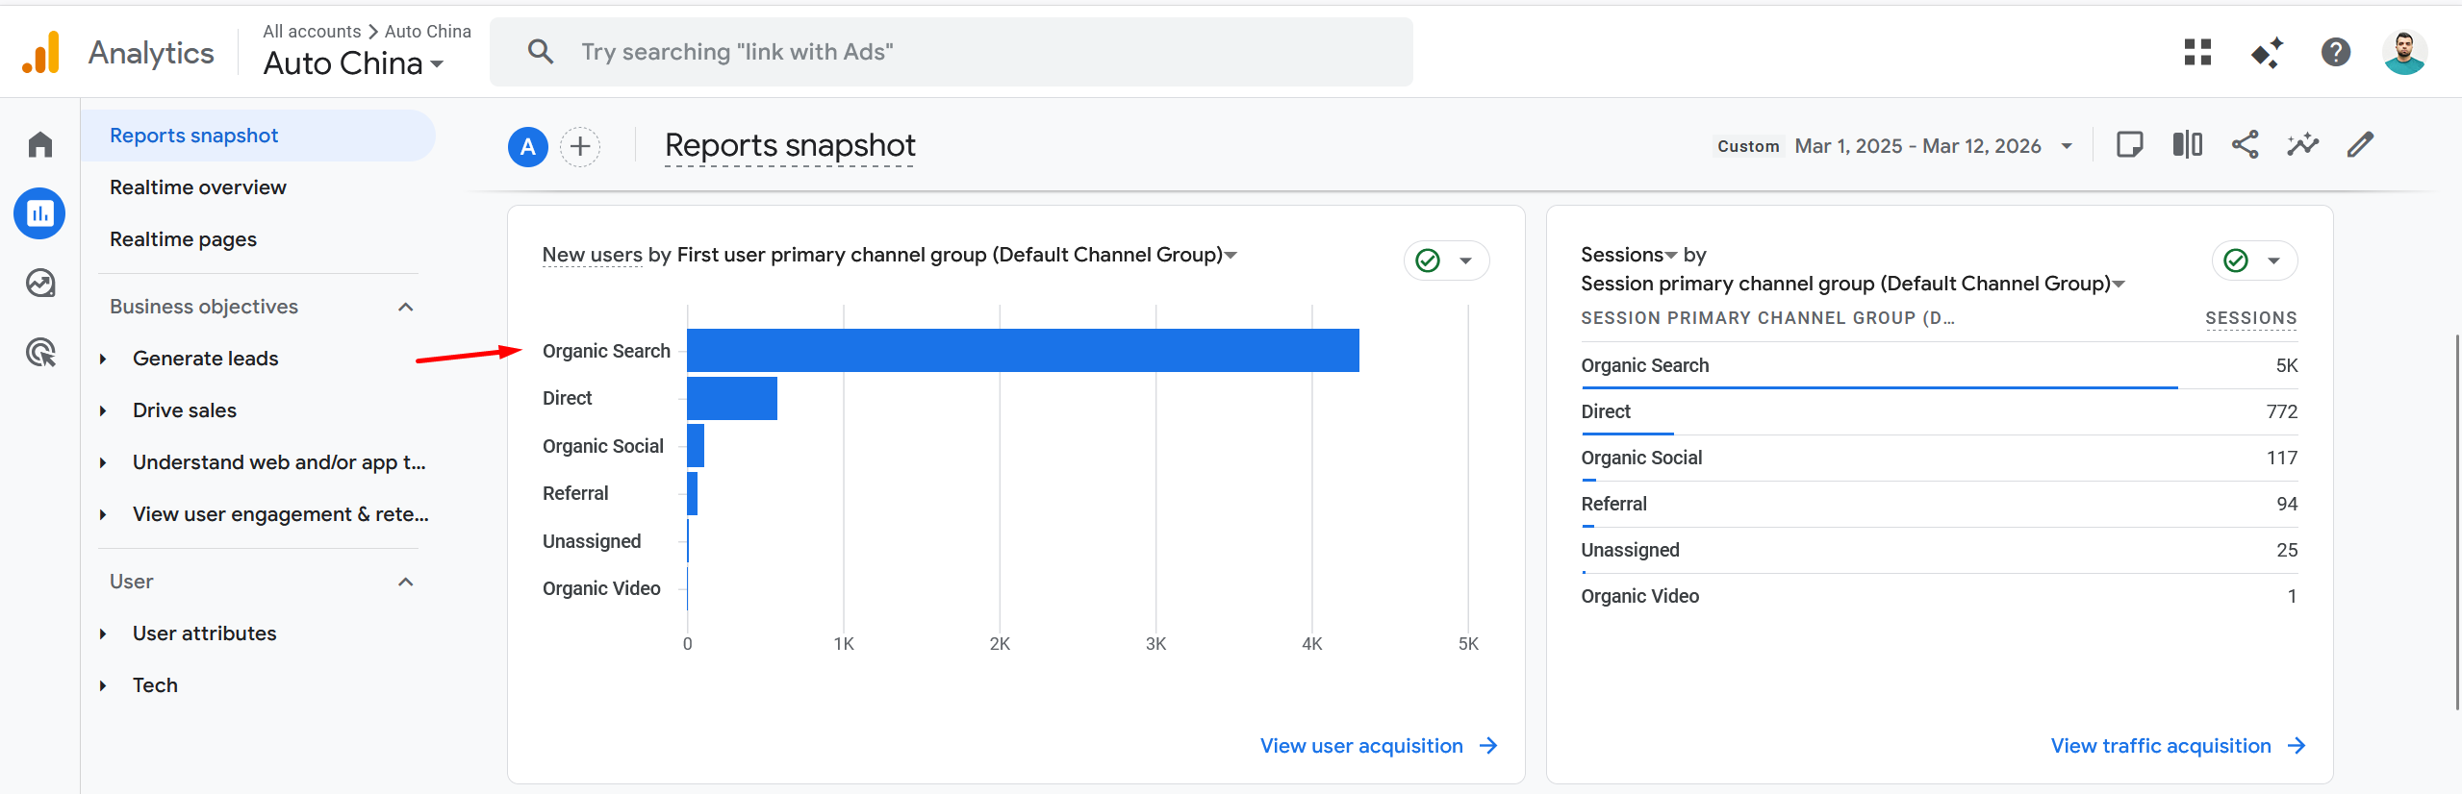Open the Insights sparkline icon

click(2302, 145)
